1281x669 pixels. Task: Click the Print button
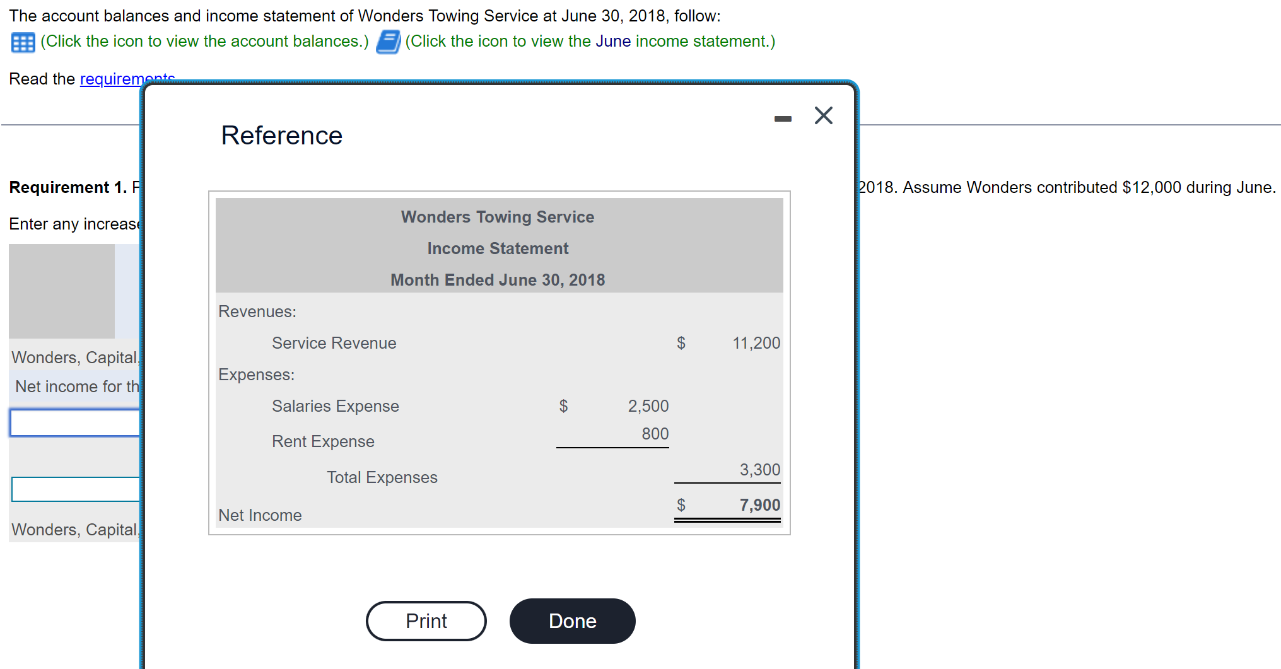(x=426, y=620)
